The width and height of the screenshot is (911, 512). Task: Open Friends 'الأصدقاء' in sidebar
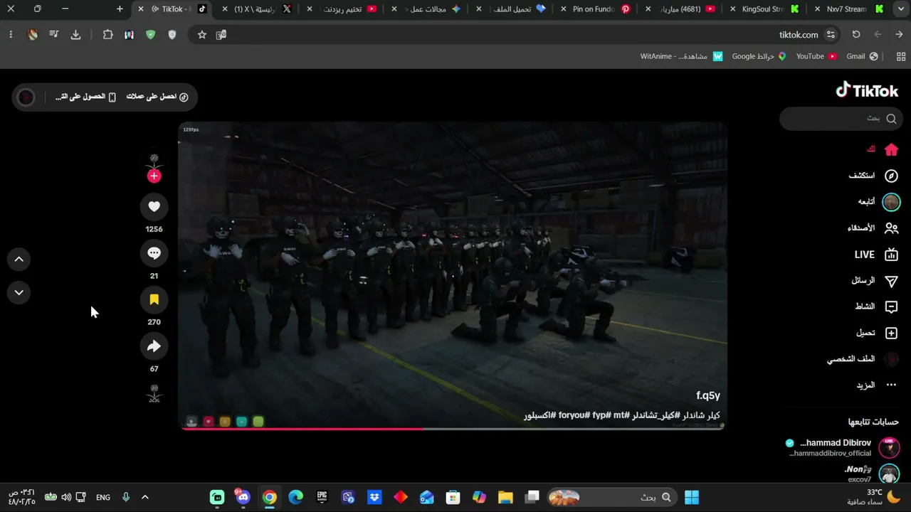(873, 228)
